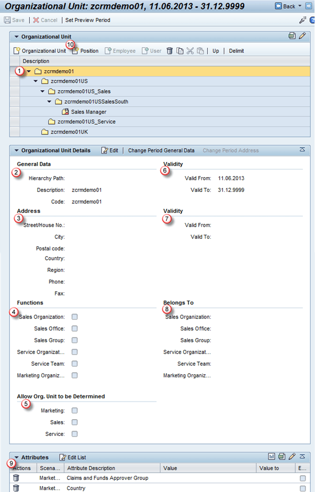Viewport: 315px width, 492px height.
Task: Click Change Period General Data
Action: coord(161,150)
